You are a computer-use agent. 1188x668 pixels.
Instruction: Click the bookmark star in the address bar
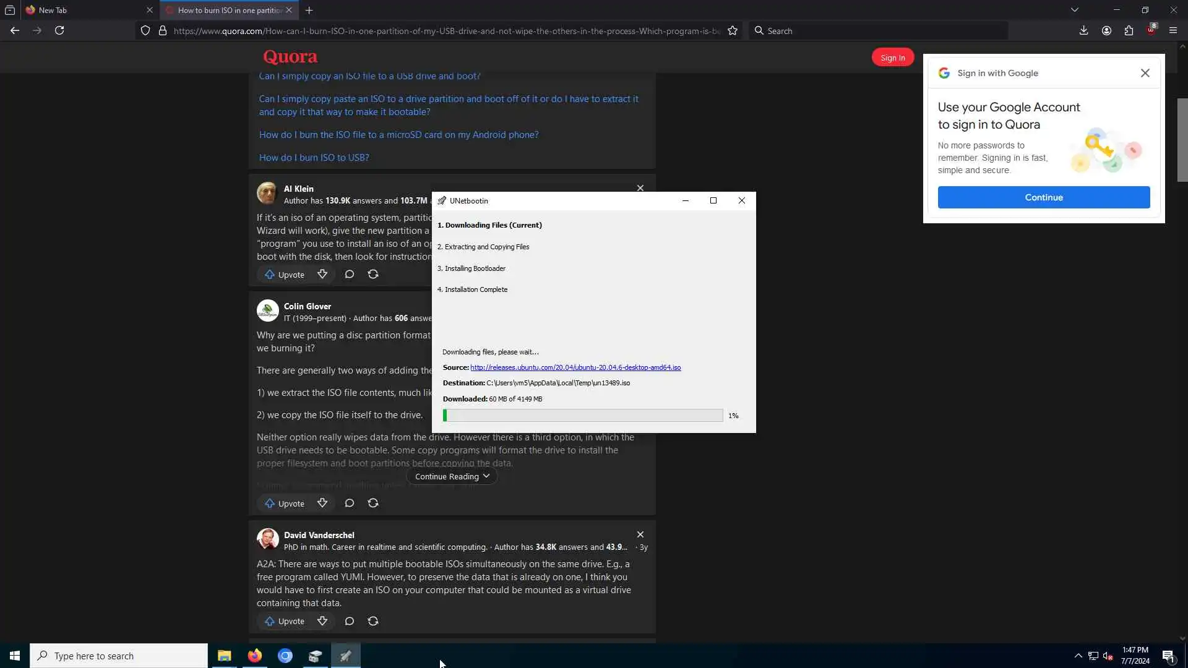[x=733, y=31]
